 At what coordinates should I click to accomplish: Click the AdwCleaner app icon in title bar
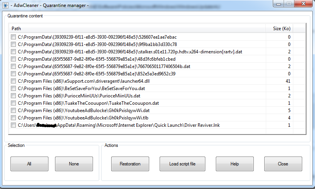5,5
